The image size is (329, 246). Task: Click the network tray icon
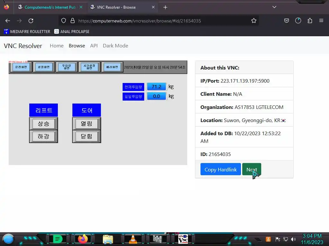pyautogui.click(x=286, y=239)
